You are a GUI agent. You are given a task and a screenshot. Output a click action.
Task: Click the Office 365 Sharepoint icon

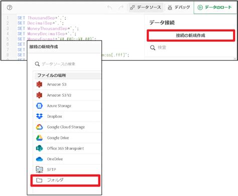pos(39,148)
